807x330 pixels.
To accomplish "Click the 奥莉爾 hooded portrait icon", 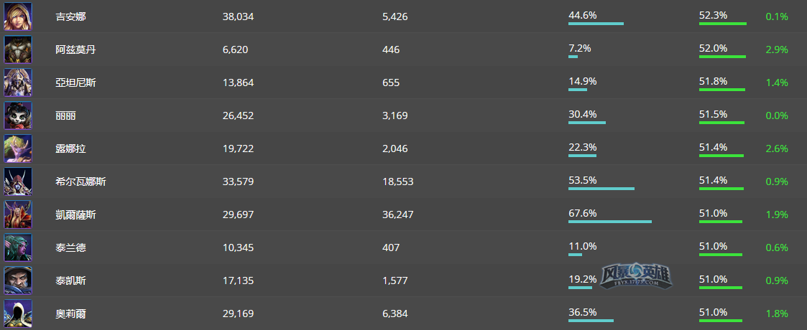I will point(18,313).
